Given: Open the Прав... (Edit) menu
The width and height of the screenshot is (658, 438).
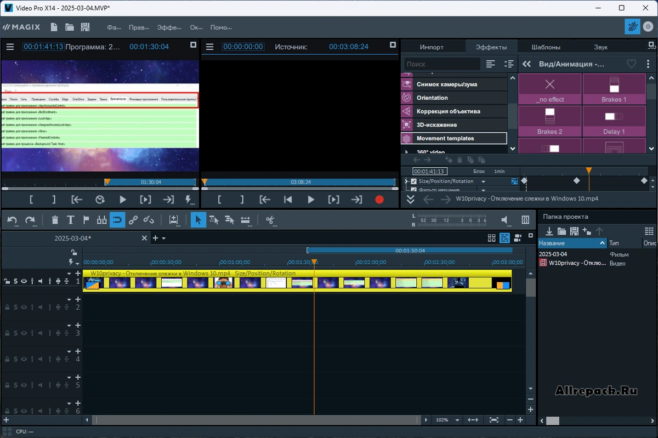Looking at the screenshot, I should (139, 27).
